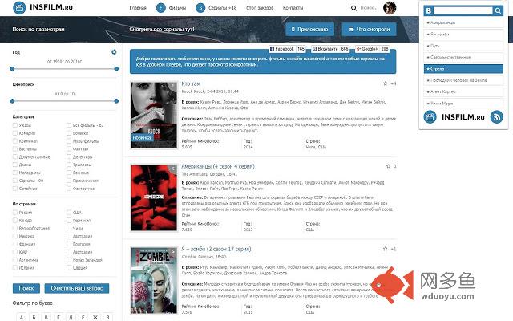Enable the Боевики category checkbox

pyautogui.click(x=69, y=133)
